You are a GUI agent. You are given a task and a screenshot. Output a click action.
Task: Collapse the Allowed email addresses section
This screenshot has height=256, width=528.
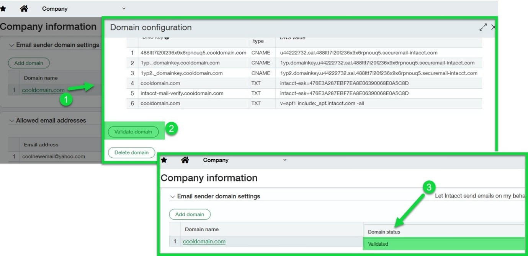[x=11, y=120]
